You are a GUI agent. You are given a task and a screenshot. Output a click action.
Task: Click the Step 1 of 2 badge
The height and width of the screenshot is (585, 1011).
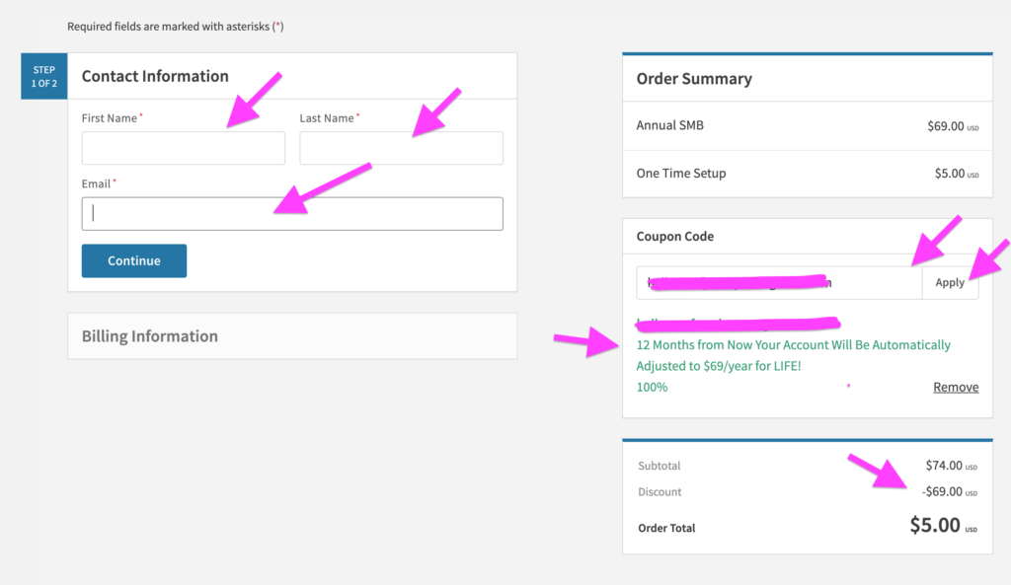tap(43, 76)
